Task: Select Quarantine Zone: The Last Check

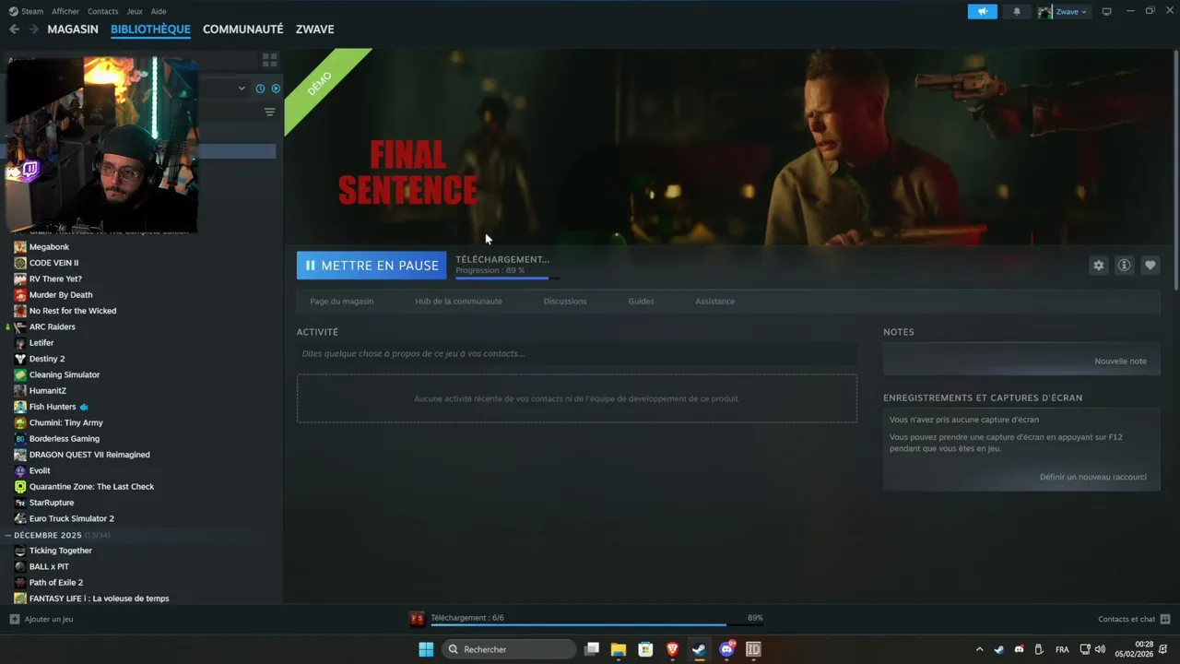Action: point(91,487)
